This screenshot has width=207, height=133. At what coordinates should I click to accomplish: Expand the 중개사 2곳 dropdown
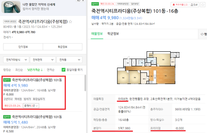31,106
